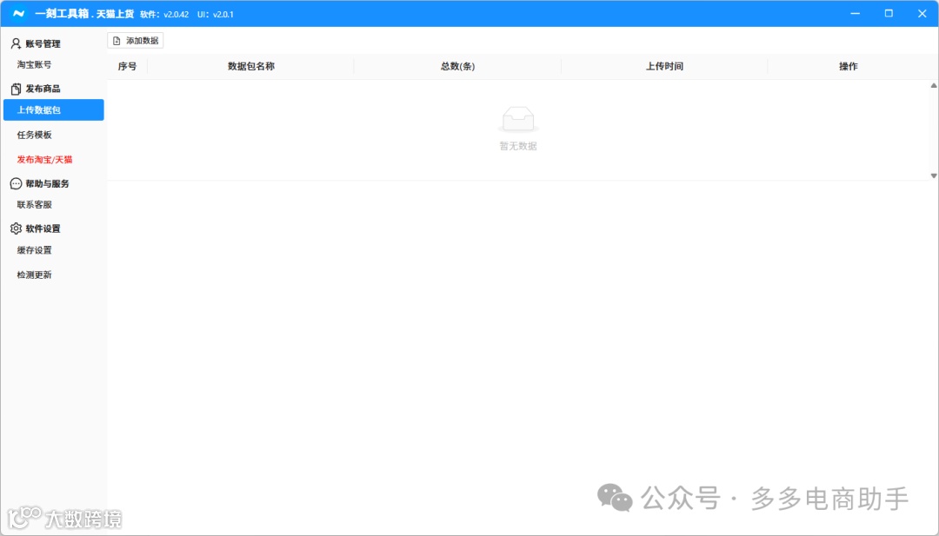Click the table scrollbar down arrow
939x536 pixels.
(934, 175)
